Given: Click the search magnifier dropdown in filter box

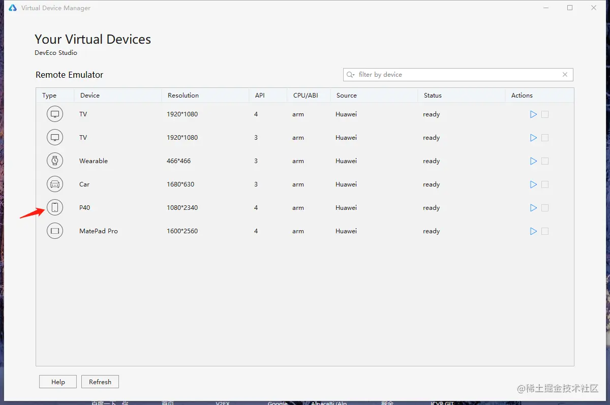Looking at the screenshot, I should click(x=351, y=75).
